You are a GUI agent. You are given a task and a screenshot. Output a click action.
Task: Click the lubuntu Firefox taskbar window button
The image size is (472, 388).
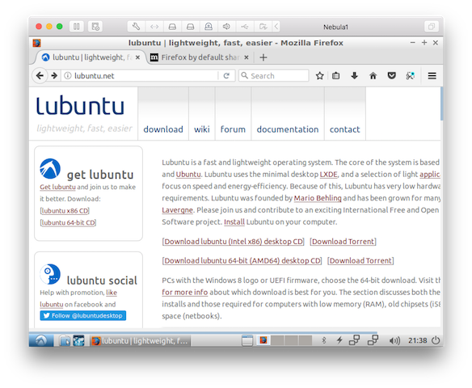pyautogui.click(x=141, y=341)
